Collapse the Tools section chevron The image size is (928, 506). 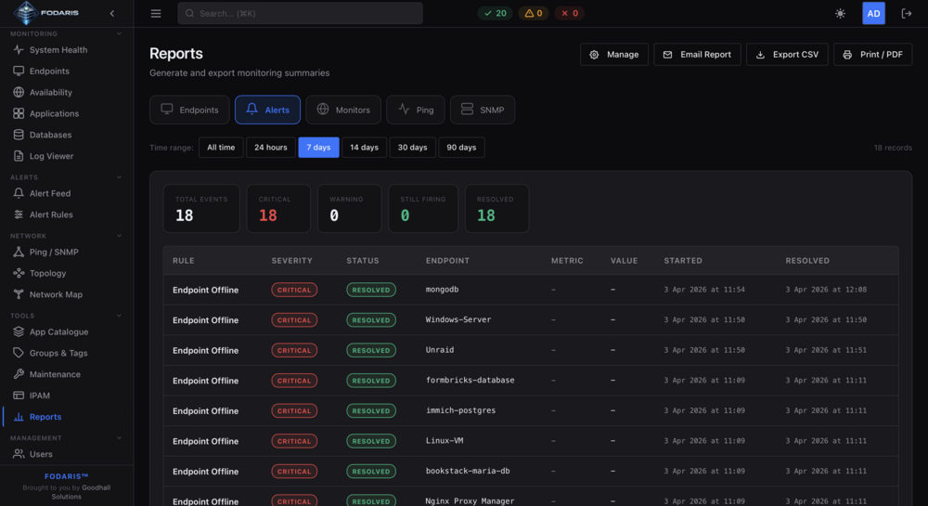pos(119,316)
